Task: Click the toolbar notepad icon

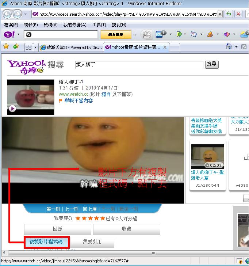Action: (194, 34)
